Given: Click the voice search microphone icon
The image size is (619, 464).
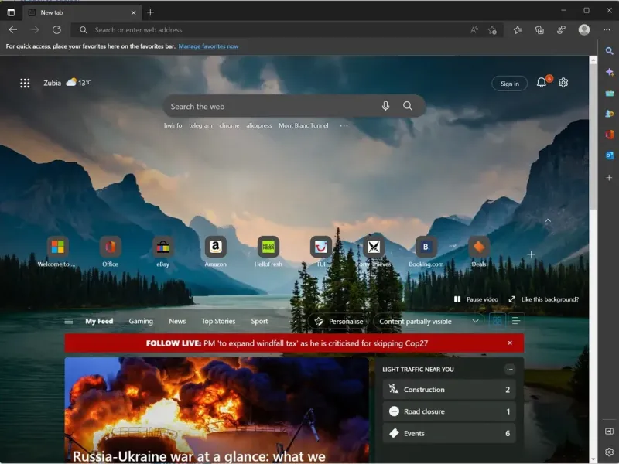Looking at the screenshot, I should tap(385, 106).
